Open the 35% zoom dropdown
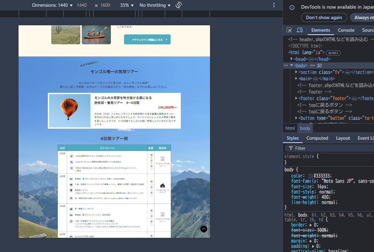The width and height of the screenshot is (374, 252). (127, 5)
